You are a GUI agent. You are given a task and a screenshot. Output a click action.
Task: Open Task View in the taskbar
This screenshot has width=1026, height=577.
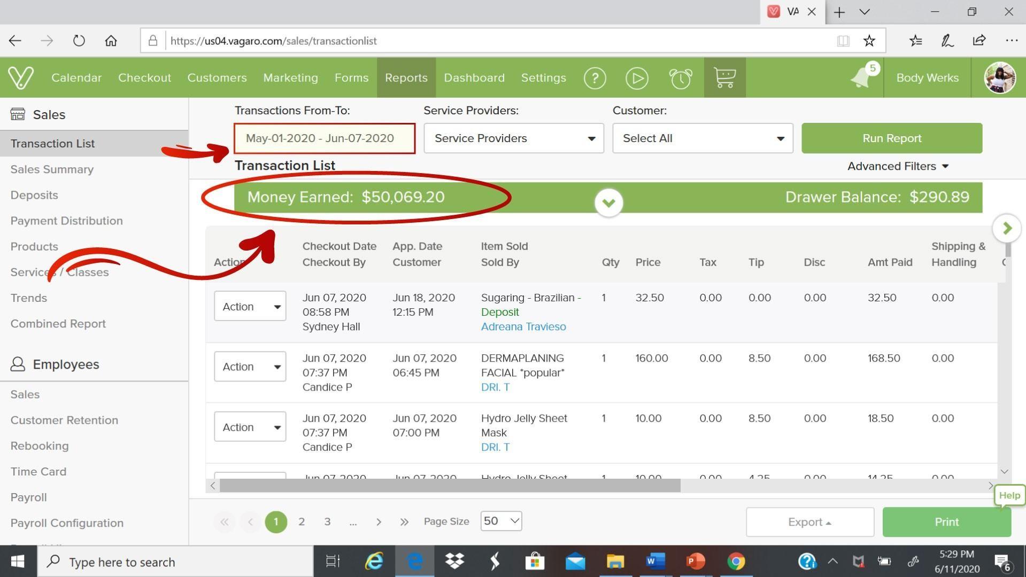[x=333, y=562]
